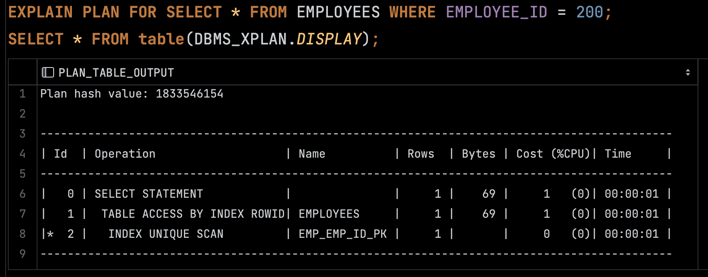This screenshot has width=708, height=277.
Task: Select result row number 9
Action: (23, 253)
